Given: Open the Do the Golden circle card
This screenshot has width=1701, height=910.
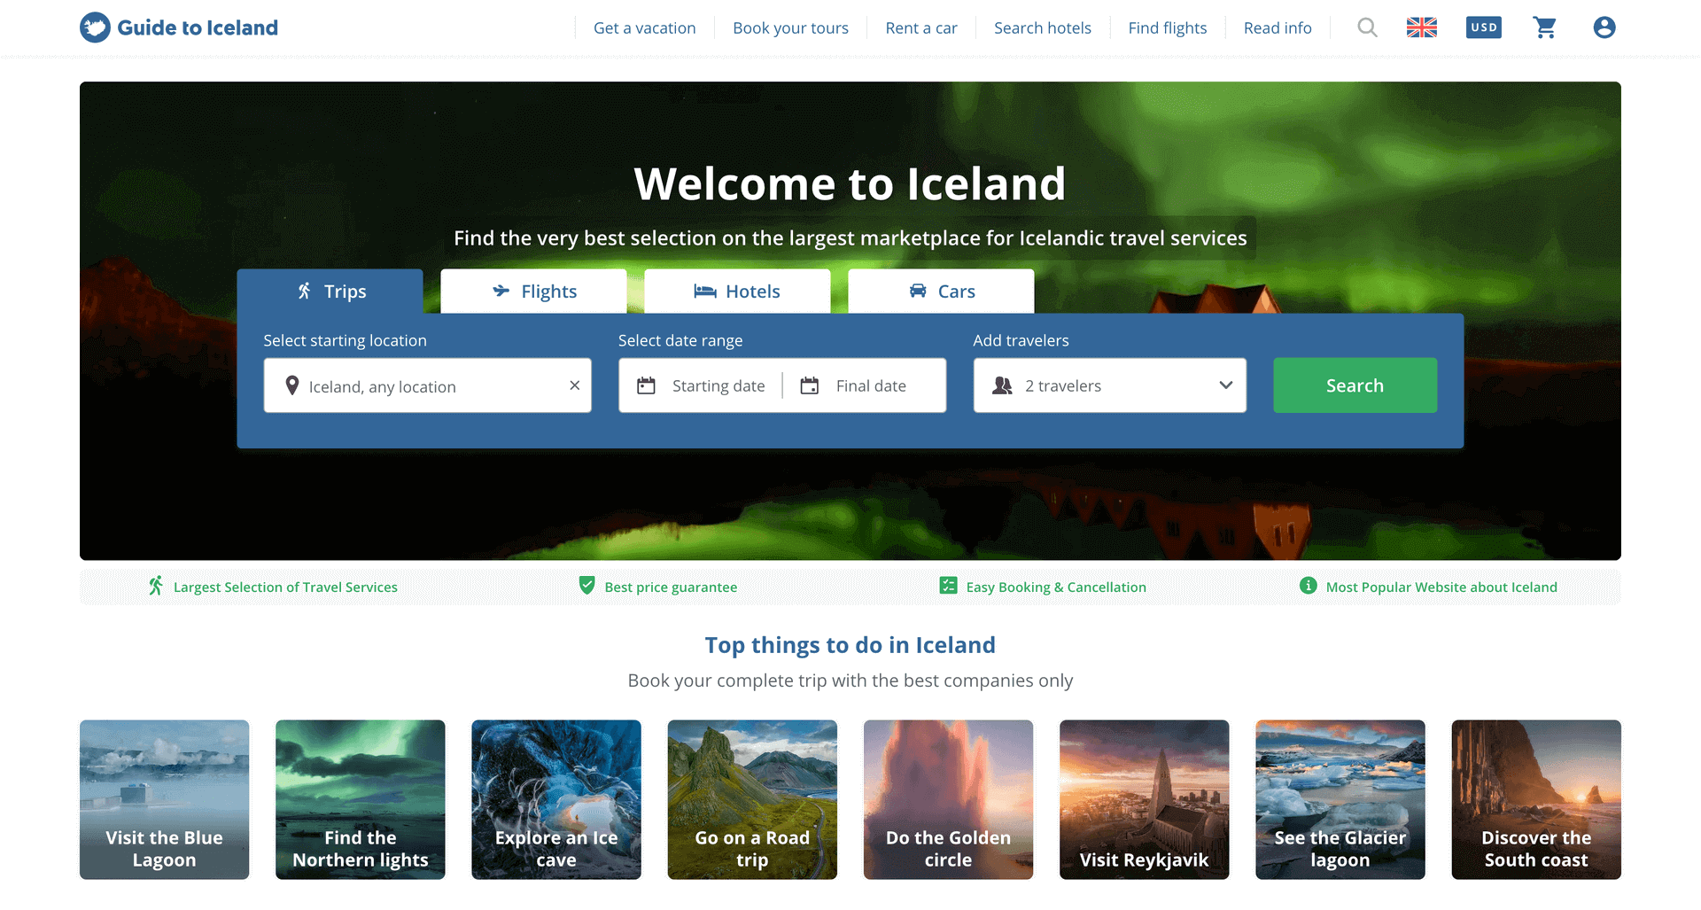Looking at the screenshot, I should [948, 799].
